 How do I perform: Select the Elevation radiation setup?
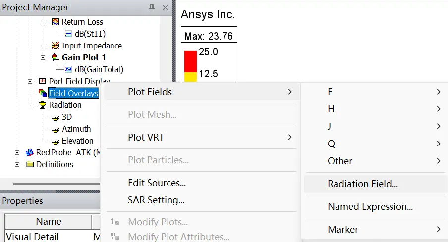(77, 141)
